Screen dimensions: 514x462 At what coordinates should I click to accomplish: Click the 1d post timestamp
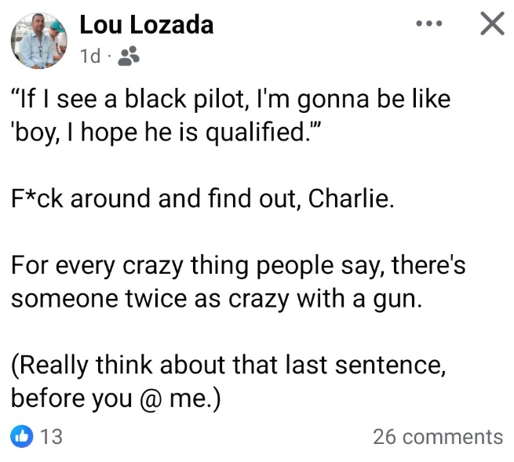(90, 56)
